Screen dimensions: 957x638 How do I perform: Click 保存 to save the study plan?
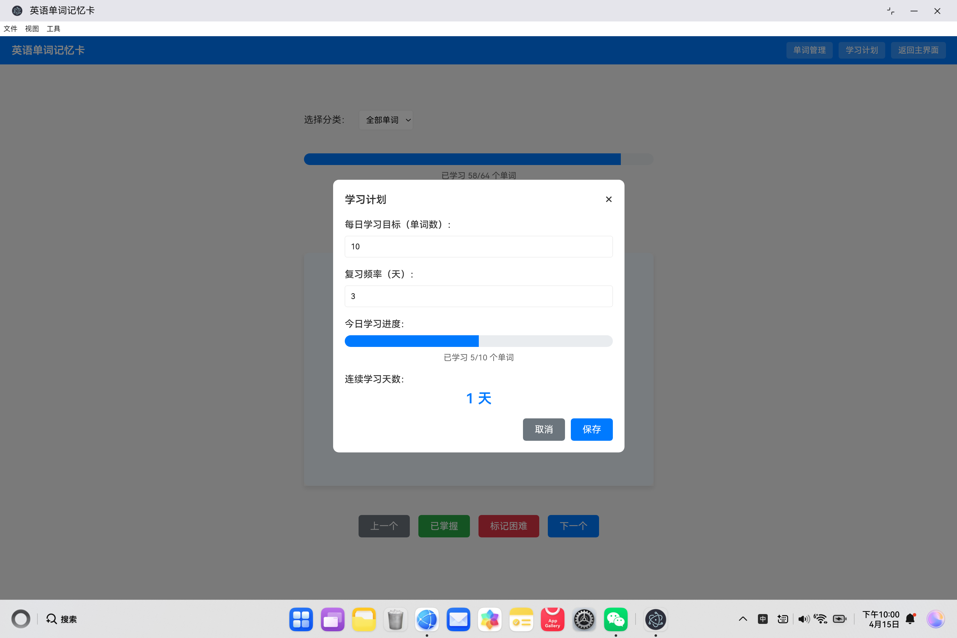coord(592,429)
